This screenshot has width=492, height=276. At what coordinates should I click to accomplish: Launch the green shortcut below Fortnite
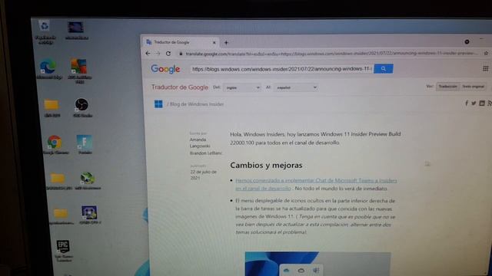pyautogui.click(x=88, y=181)
